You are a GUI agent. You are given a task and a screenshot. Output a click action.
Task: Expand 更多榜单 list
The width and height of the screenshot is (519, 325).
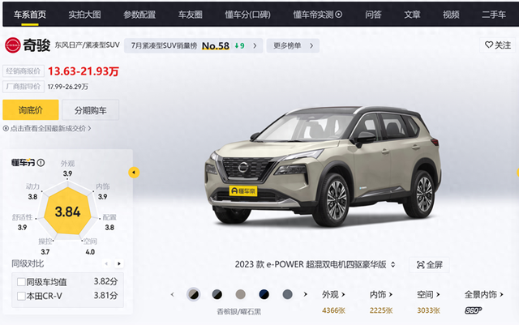[293, 45]
